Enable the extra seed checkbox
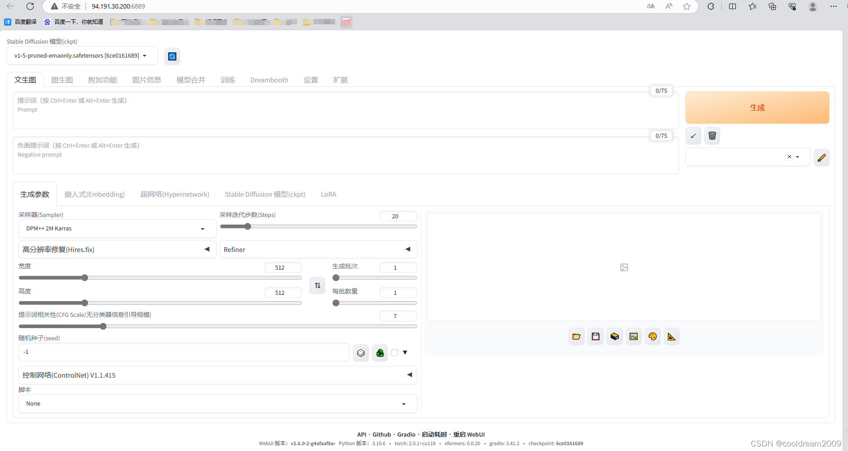The width and height of the screenshot is (848, 451). click(x=395, y=353)
